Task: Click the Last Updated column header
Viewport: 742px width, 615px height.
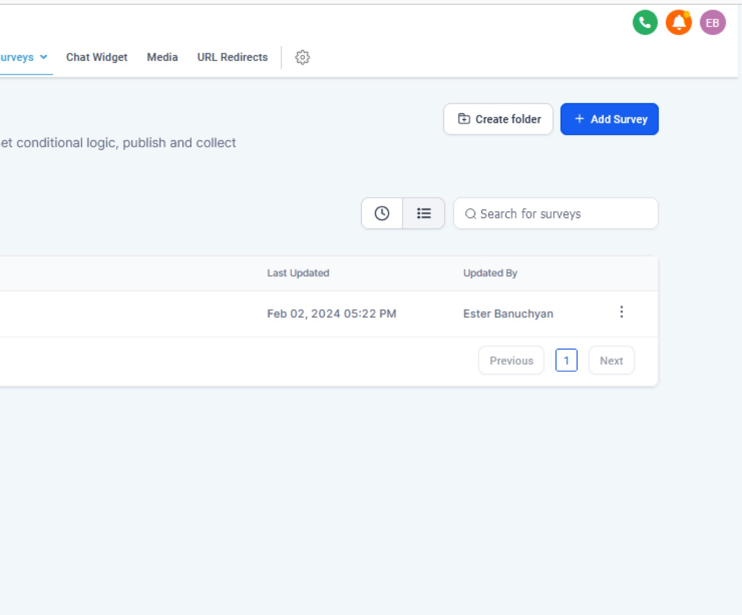Action: [298, 273]
